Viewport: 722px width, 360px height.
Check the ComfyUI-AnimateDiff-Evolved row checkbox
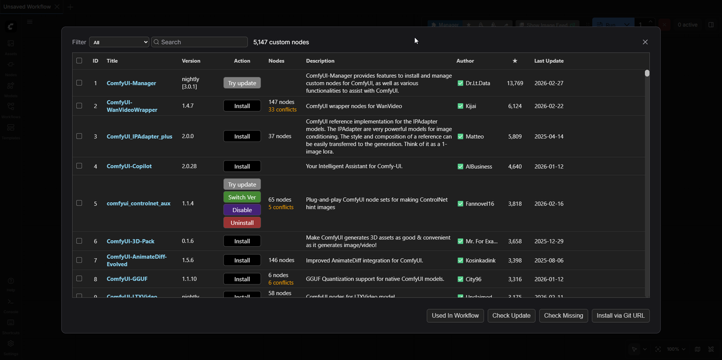(79, 260)
